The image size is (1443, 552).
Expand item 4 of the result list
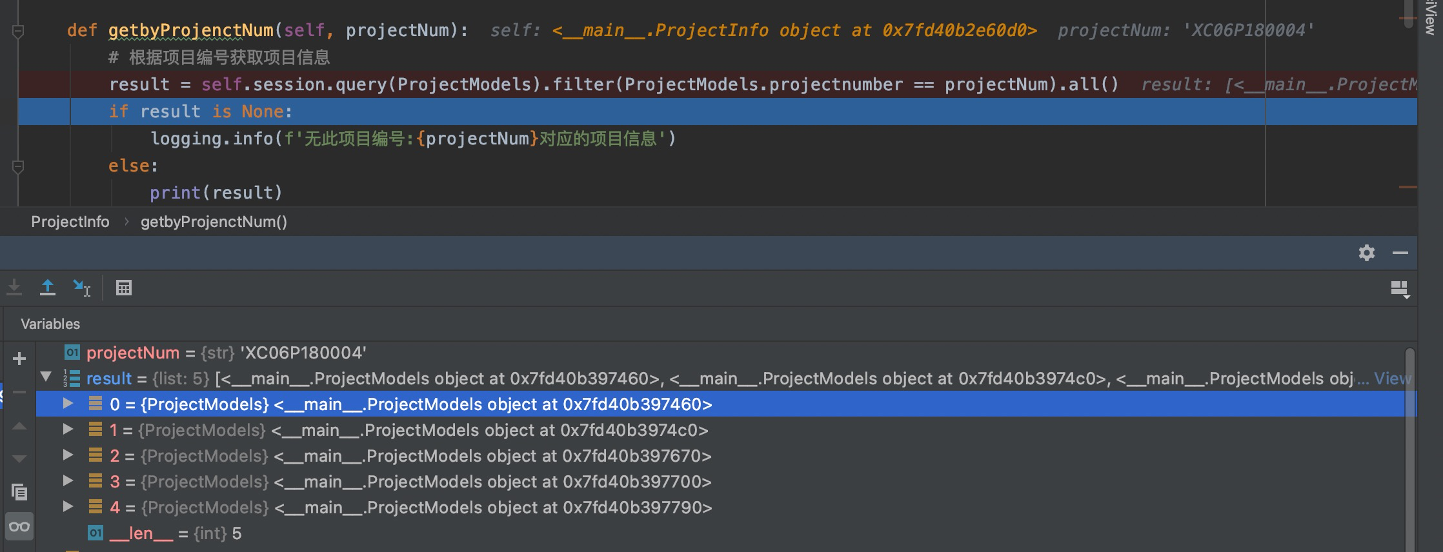click(68, 506)
